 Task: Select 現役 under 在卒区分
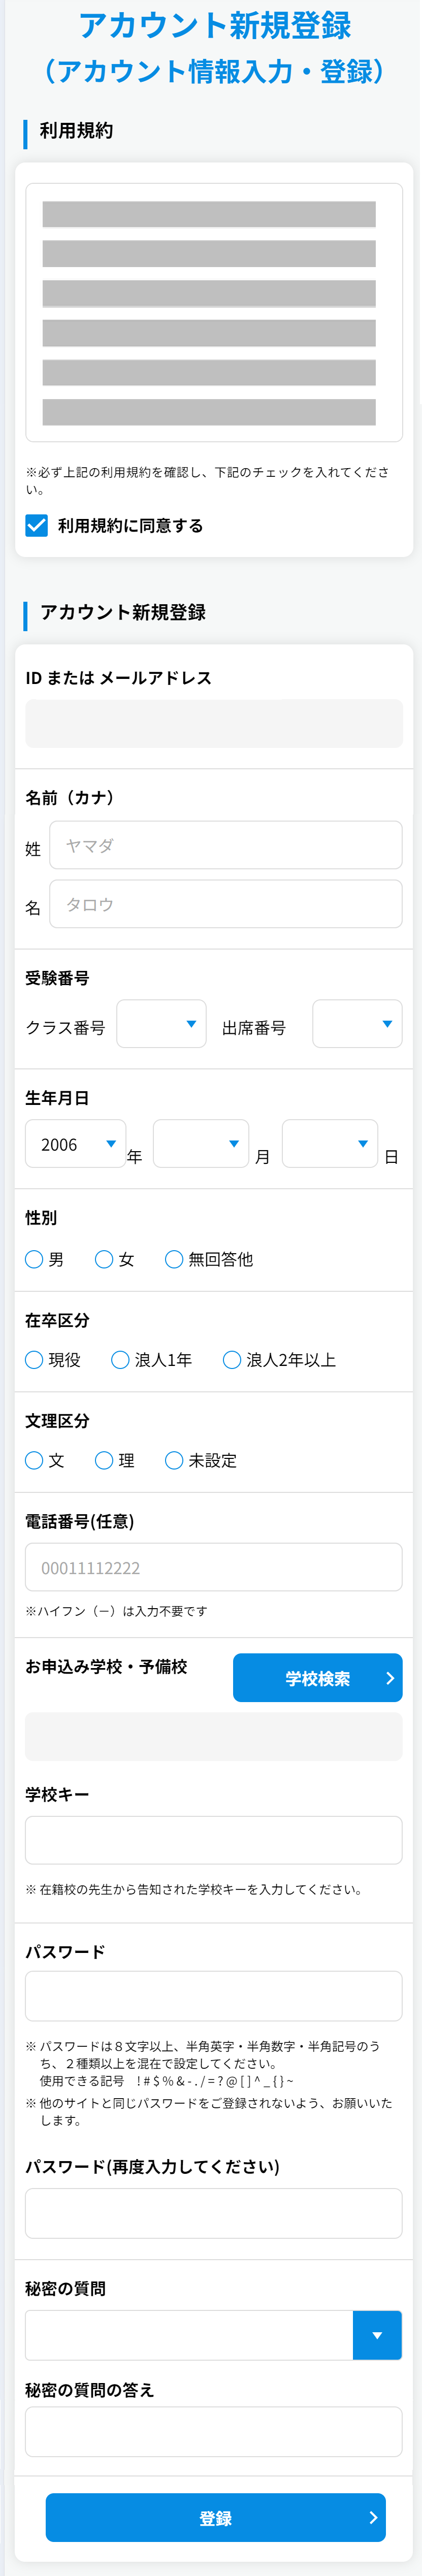[34, 1359]
